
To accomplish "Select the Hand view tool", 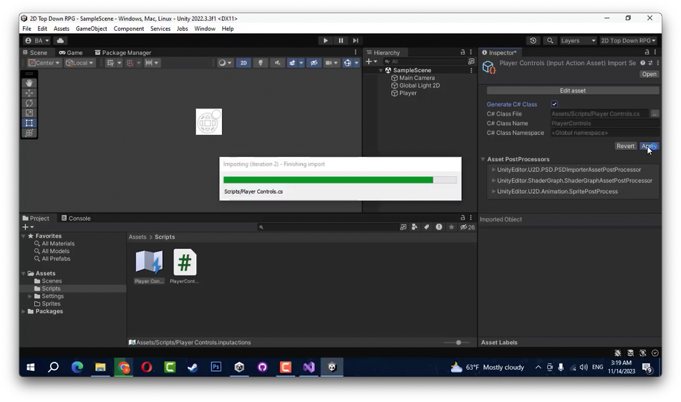I will point(29,83).
